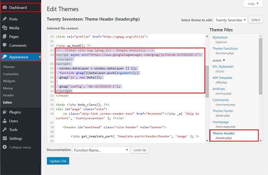
Task: Click the Theme Files scrollbar up arrow
Action: (x=260, y=36)
